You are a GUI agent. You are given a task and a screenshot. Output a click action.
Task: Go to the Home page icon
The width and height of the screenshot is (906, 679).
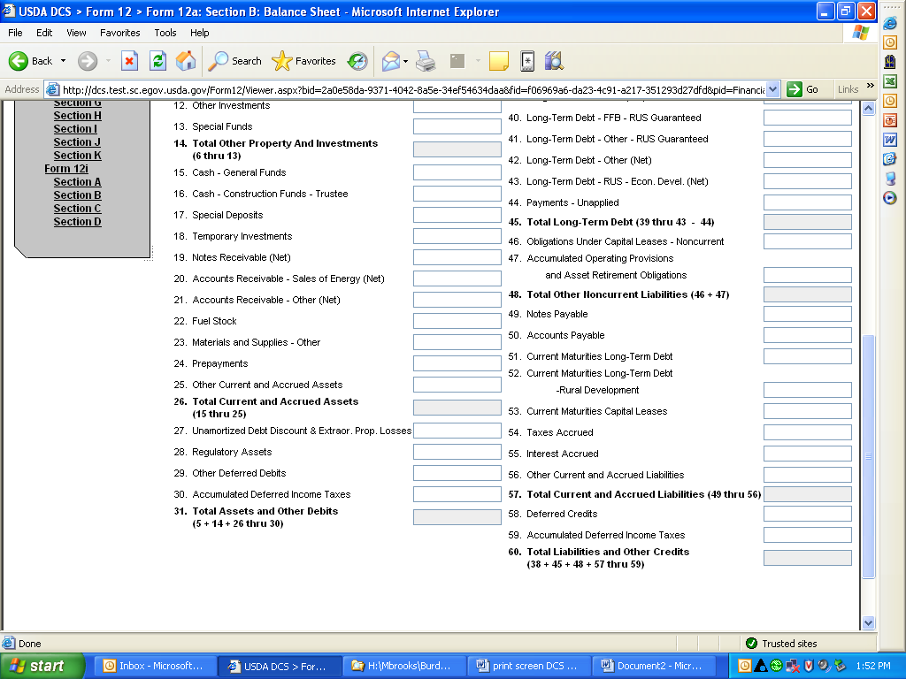point(186,61)
